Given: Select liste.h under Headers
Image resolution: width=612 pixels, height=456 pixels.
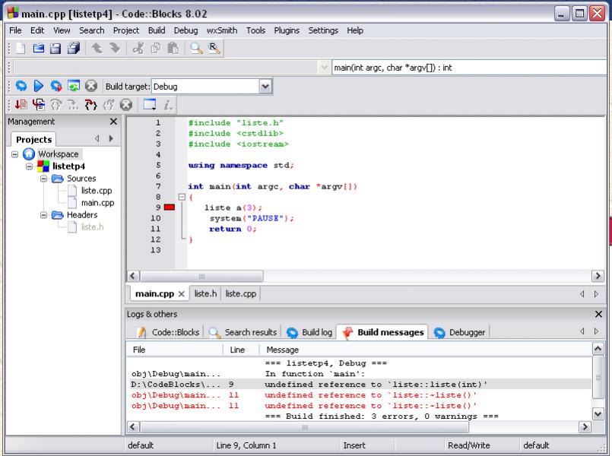Looking at the screenshot, I should pyautogui.click(x=93, y=227).
